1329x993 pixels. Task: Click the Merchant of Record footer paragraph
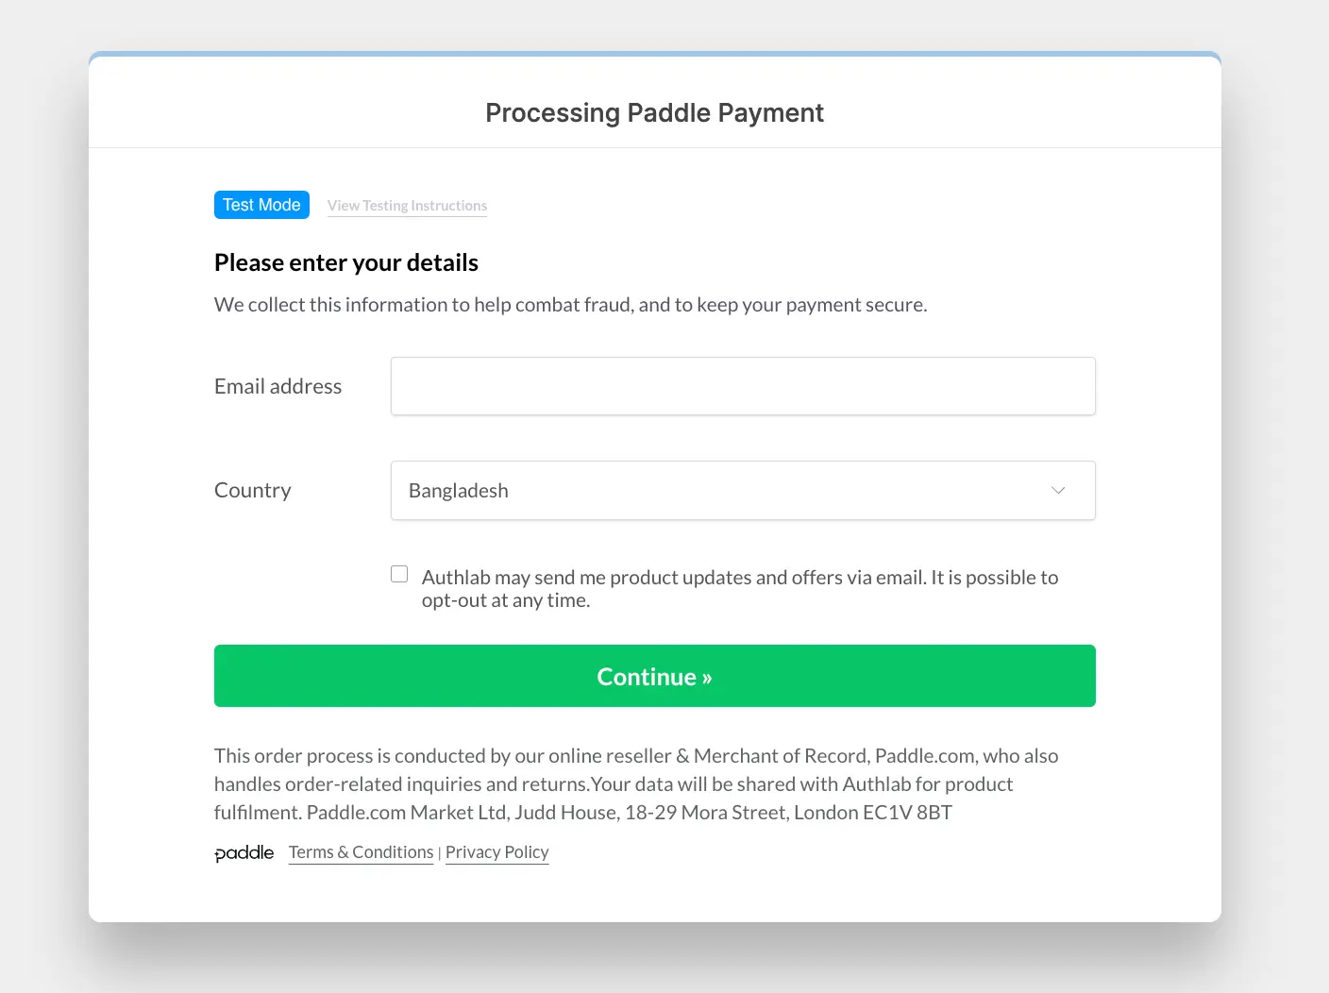pyautogui.click(x=636, y=783)
